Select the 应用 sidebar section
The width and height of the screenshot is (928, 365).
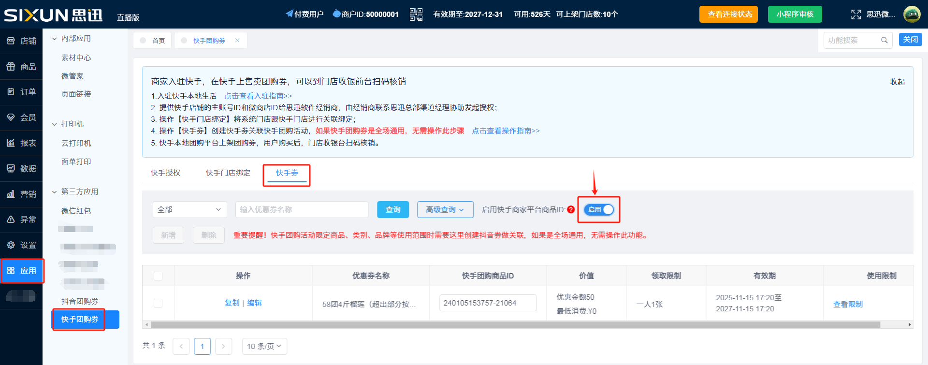(x=21, y=271)
